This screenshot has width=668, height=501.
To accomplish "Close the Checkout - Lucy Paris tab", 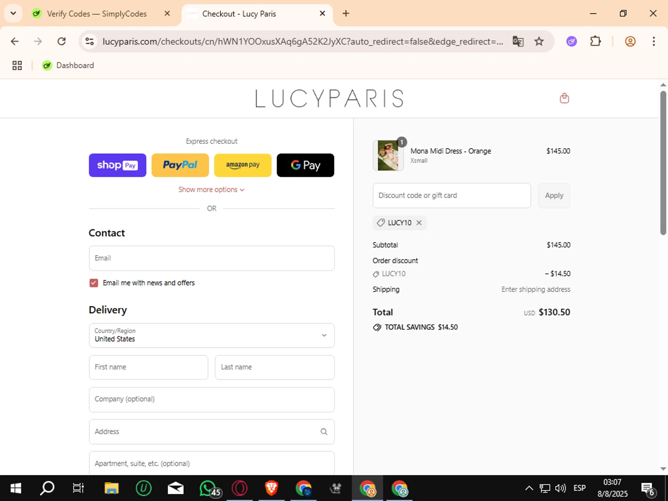I will click(x=322, y=13).
